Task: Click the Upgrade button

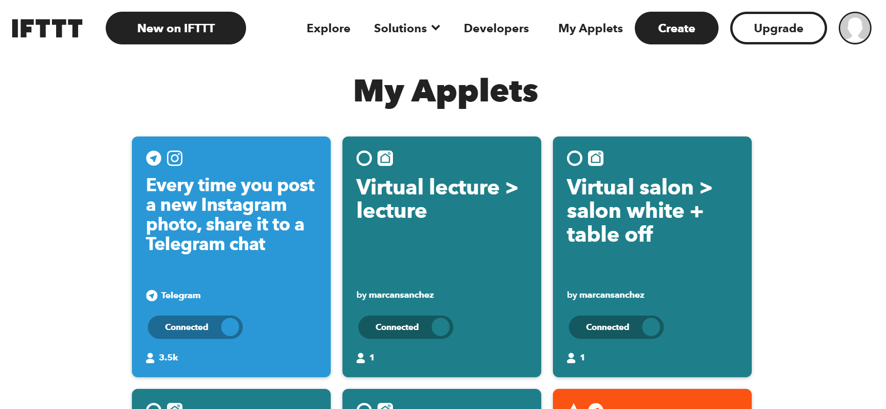Action: pyautogui.click(x=778, y=29)
